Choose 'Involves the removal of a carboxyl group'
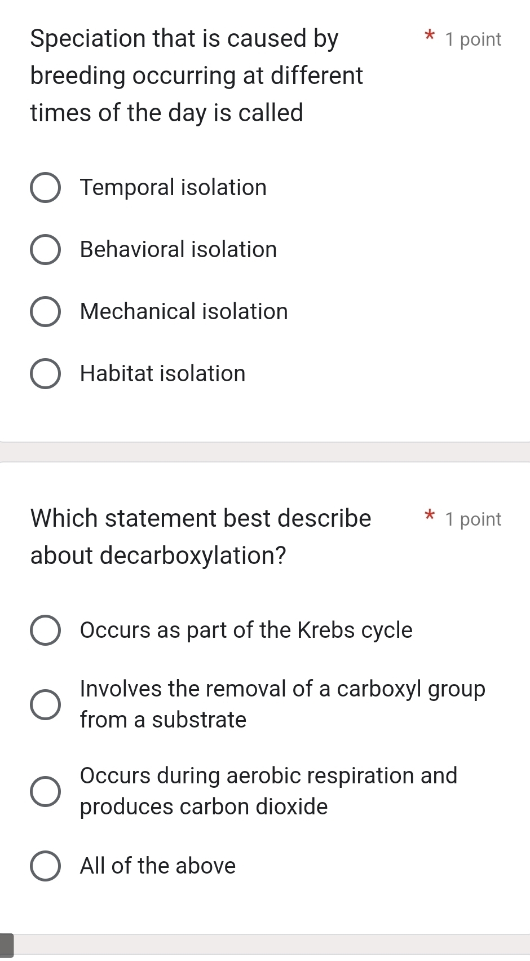 (46, 703)
